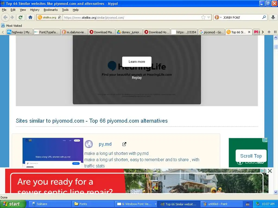Image resolution: width=278 pixels, height=208 pixels.
Task: Click the Forward navigation arrow
Action: [12, 17]
